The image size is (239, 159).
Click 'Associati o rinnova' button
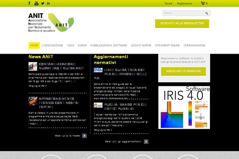(x=183, y=71)
